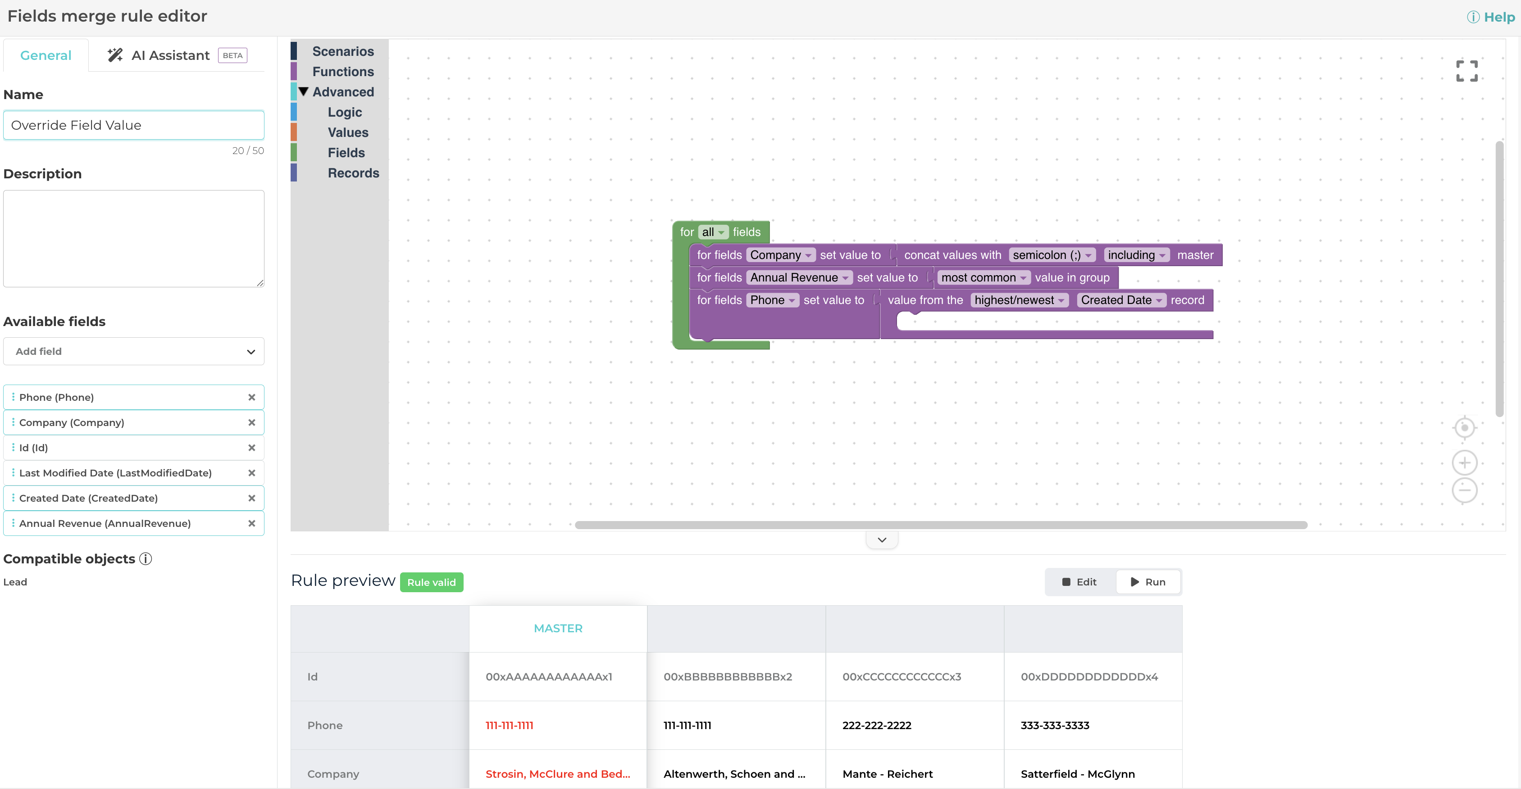This screenshot has width=1521, height=789.
Task: Click the collapse chevron below the canvas
Action: coord(882,540)
